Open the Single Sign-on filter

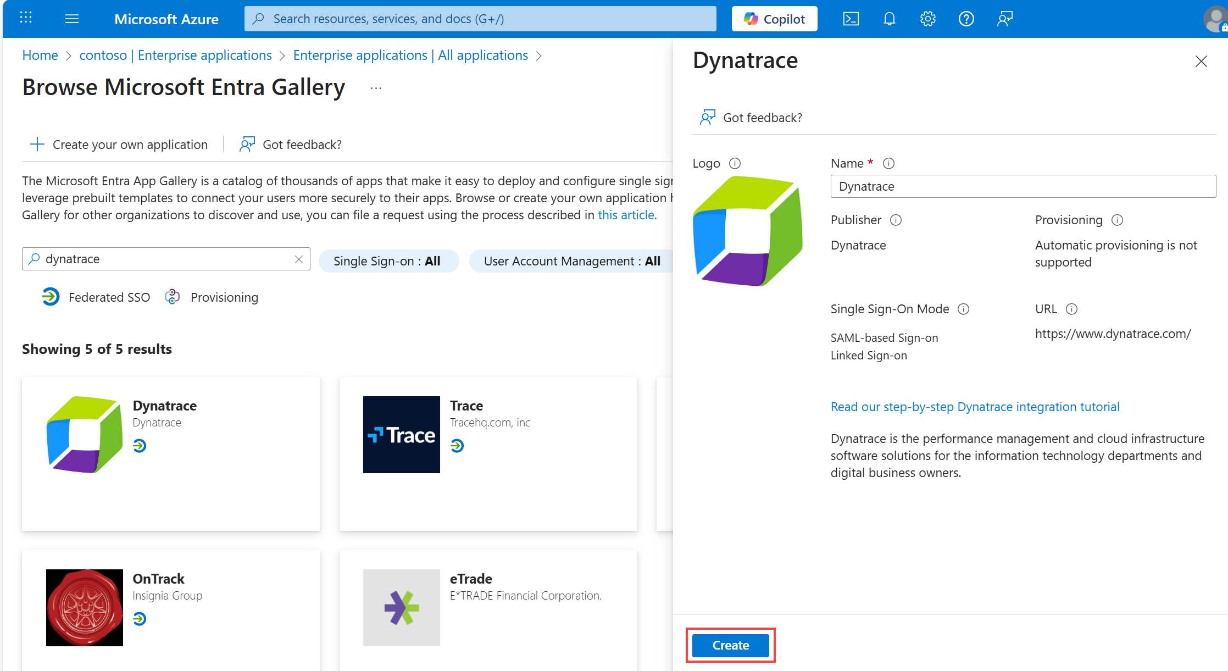388,261
